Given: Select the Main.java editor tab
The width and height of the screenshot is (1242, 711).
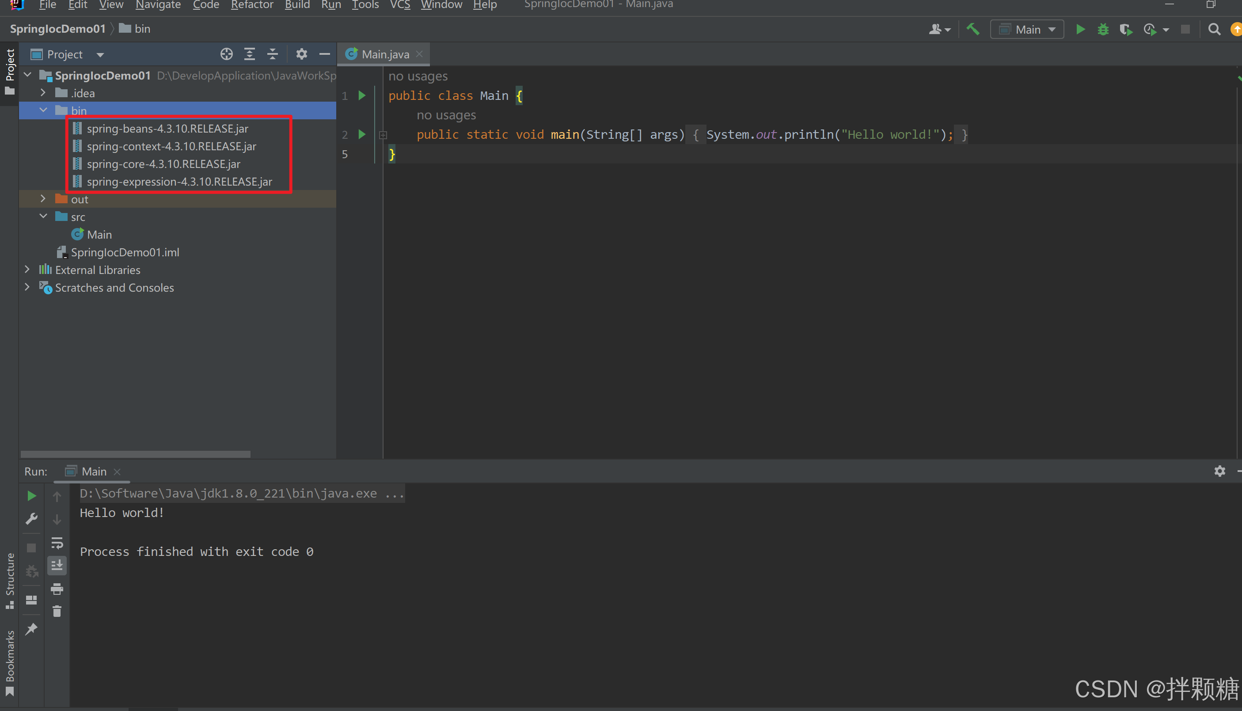Looking at the screenshot, I should pos(385,54).
